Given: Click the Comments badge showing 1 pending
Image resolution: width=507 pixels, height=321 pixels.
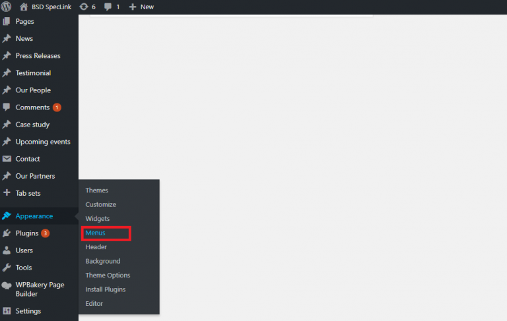Looking at the screenshot, I should [57, 107].
